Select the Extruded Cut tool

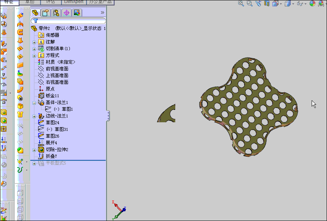[4, 113]
